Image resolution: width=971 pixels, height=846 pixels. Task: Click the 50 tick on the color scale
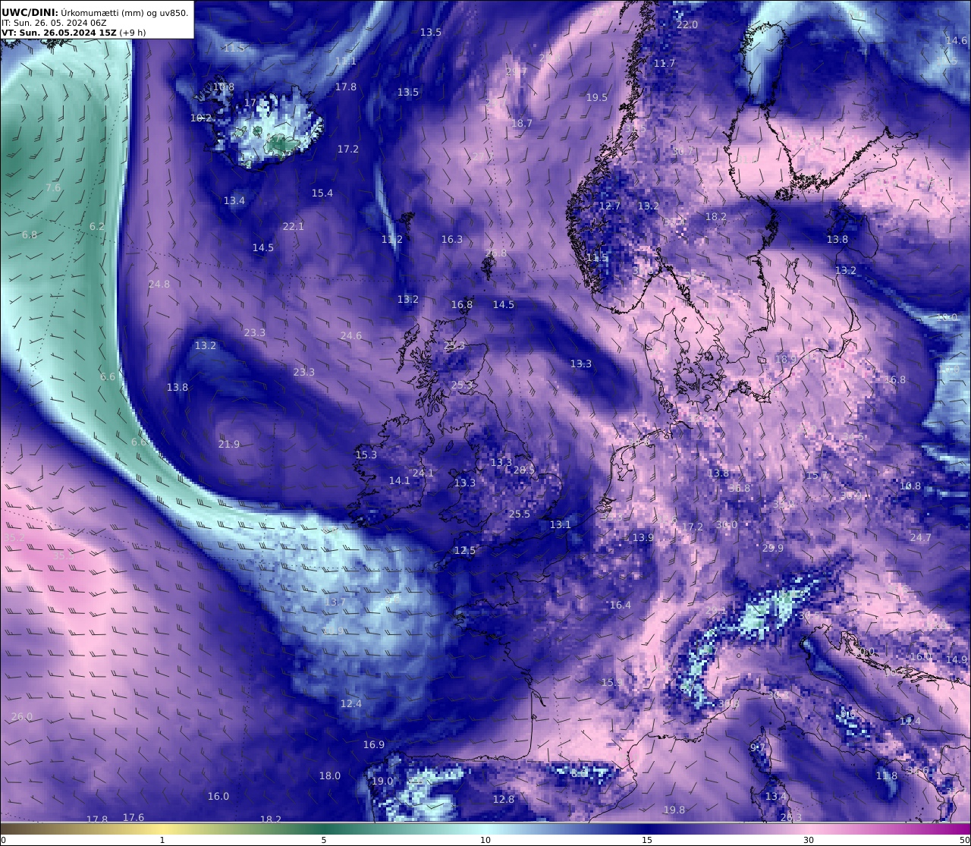coord(965,840)
